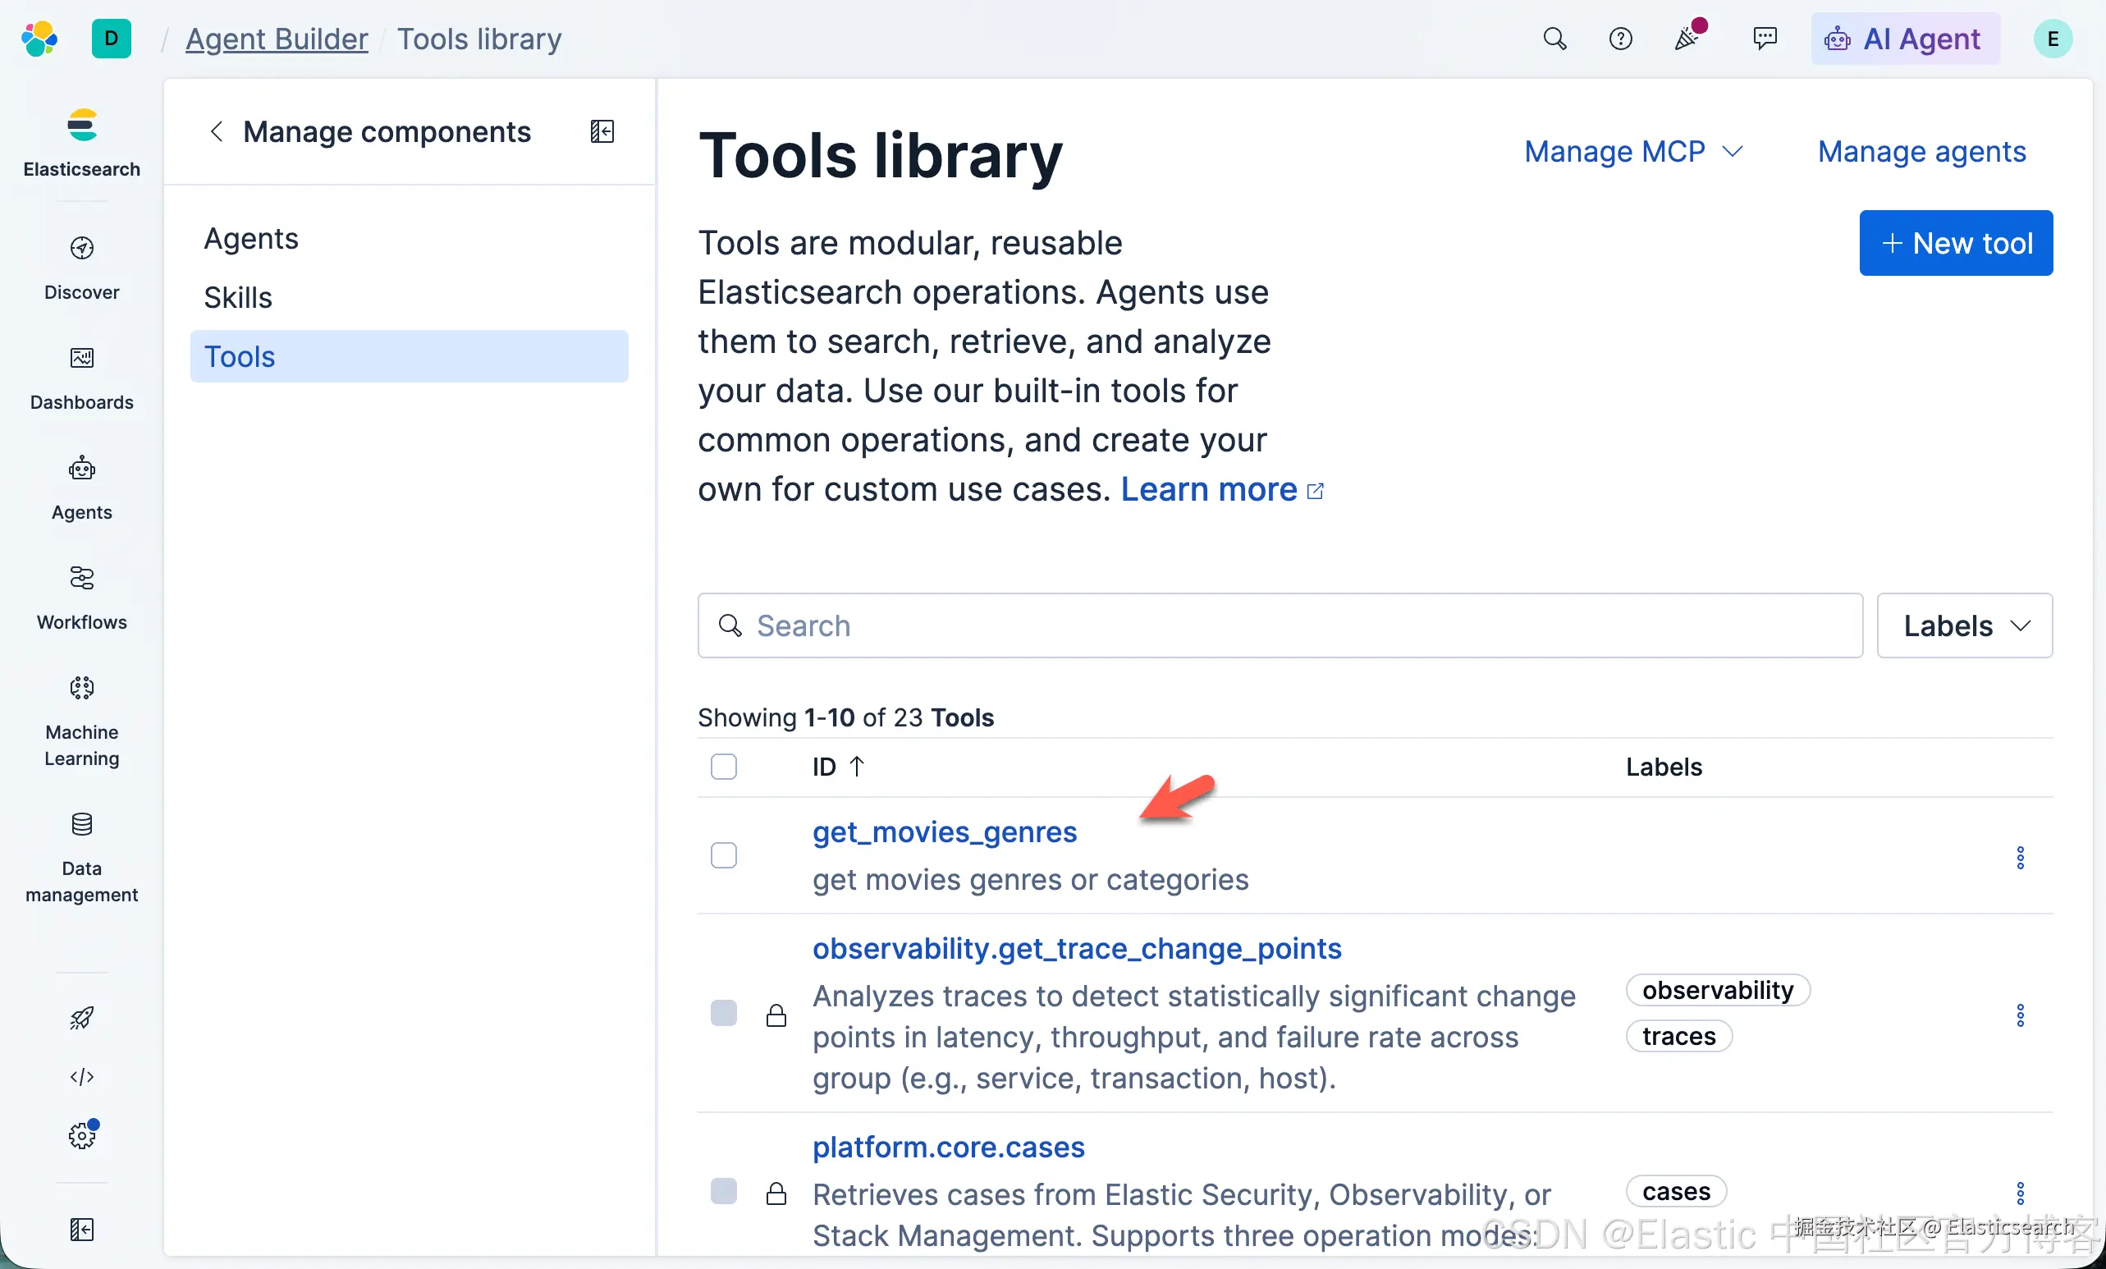Toggle the select-all tools checkbox
The width and height of the screenshot is (2106, 1269).
click(x=724, y=767)
